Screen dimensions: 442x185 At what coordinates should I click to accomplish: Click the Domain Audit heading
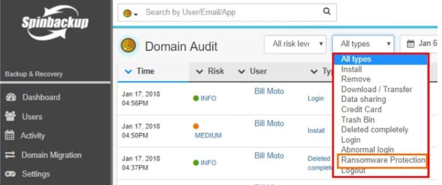click(181, 46)
